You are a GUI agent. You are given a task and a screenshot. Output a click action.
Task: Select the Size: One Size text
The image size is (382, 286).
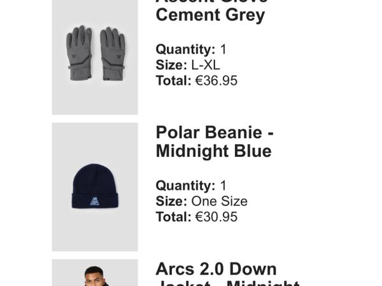202,201
